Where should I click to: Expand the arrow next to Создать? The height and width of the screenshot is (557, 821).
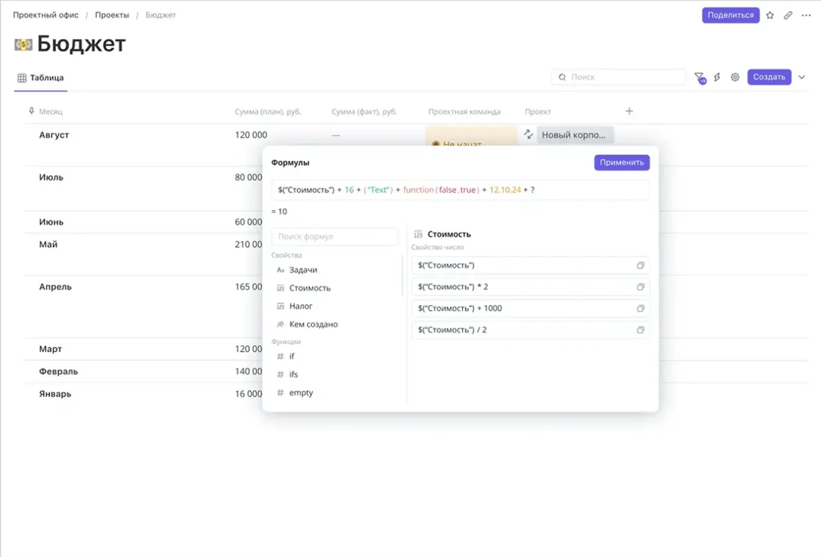coord(802,77)
